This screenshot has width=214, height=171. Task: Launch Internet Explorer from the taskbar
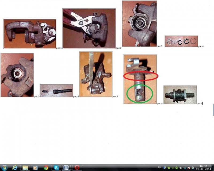click(x=15, y=168)
